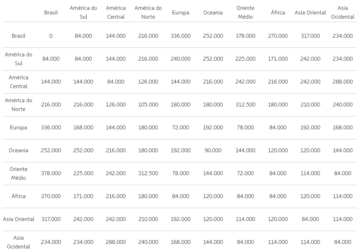Screen dimensions: 357x252
Task: Click the Europa column header
Action: (x=180, y=13)
